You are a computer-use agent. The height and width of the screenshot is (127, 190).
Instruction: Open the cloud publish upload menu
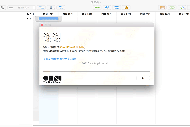(x=182, y=8)
